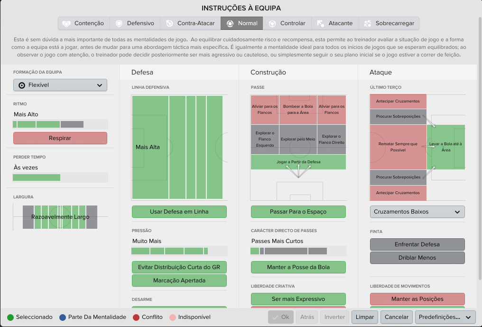Toggle Manter a Posse da Bola
Screen dimensions: 482x327
point(298,267)
